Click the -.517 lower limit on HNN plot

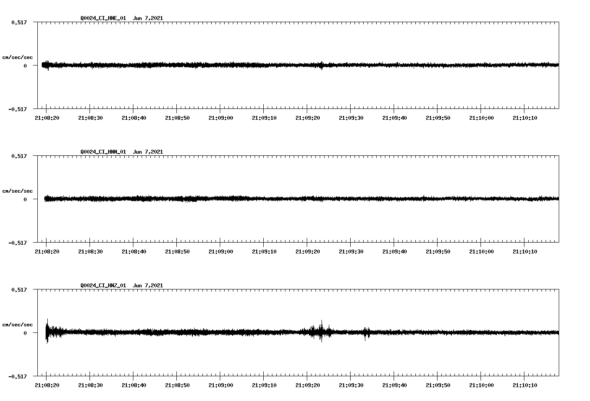[18, 243]
